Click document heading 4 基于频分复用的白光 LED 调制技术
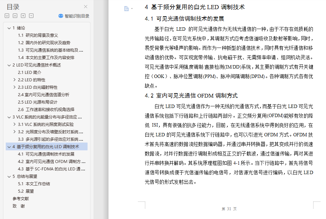Image resolution: width=326 pixels, height=219 pixels. tap(195, 7)
